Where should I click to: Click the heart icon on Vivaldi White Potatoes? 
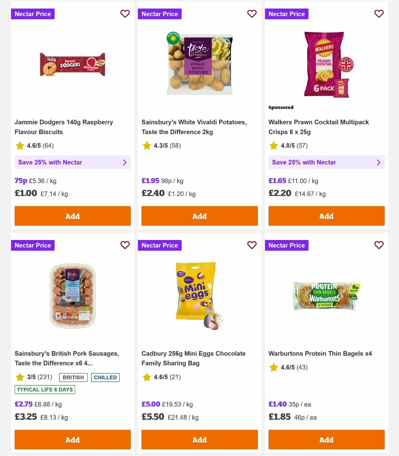[x=252, y=14]
